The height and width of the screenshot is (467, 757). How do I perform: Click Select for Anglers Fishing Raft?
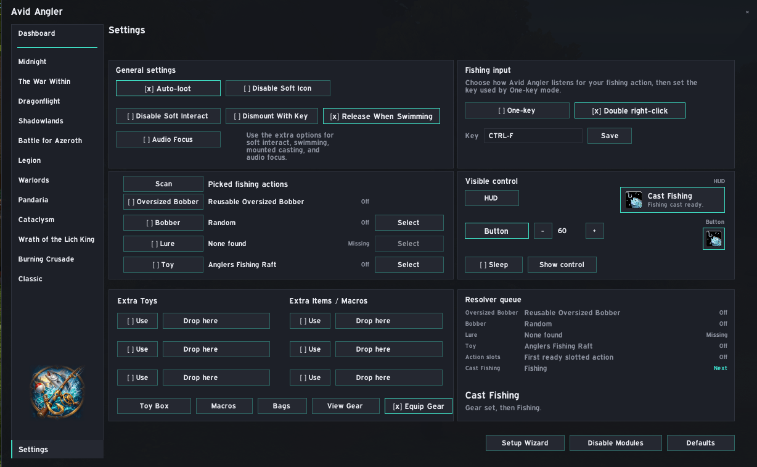point(409,265)
